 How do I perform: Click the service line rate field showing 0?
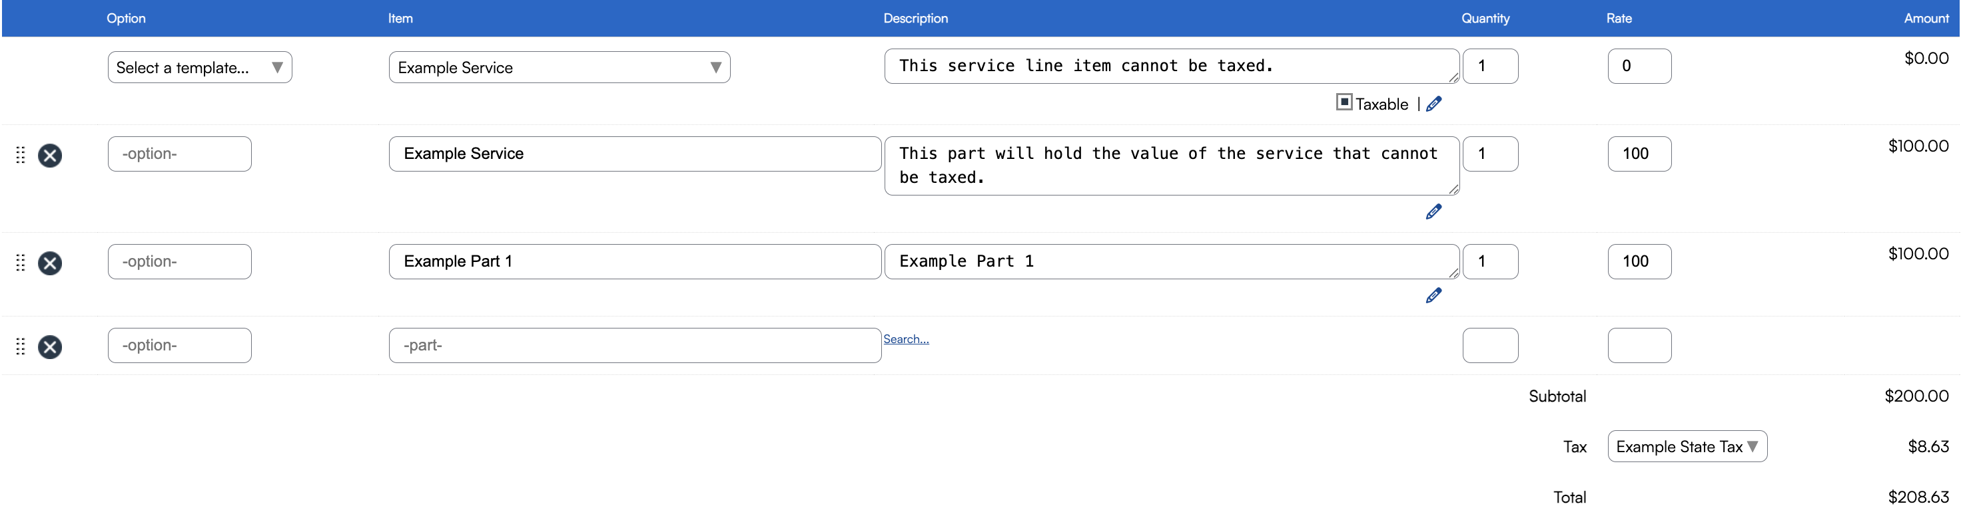1639,66
